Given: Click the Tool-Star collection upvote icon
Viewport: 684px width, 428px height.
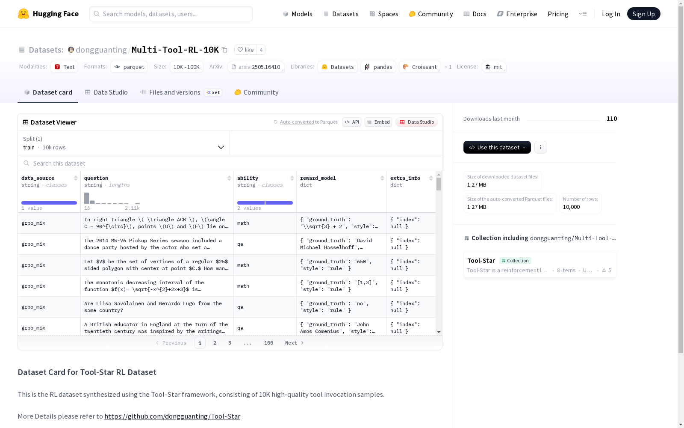Looking at the screenshot, I should [x=604, y=270].
